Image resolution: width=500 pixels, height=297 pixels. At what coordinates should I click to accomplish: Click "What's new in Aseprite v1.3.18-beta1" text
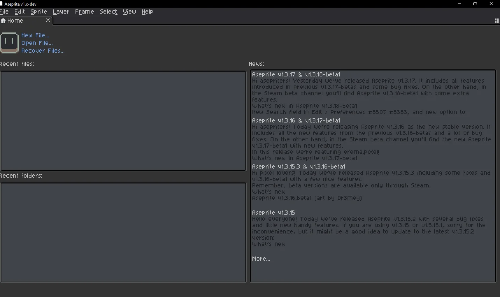tap(305, 106)
